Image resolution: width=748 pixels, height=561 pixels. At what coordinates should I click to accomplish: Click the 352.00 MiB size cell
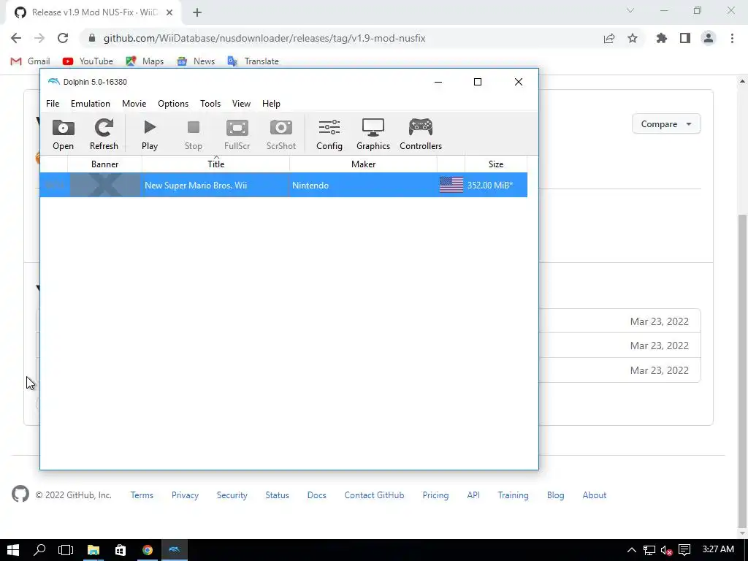click(x=490, y=185)
